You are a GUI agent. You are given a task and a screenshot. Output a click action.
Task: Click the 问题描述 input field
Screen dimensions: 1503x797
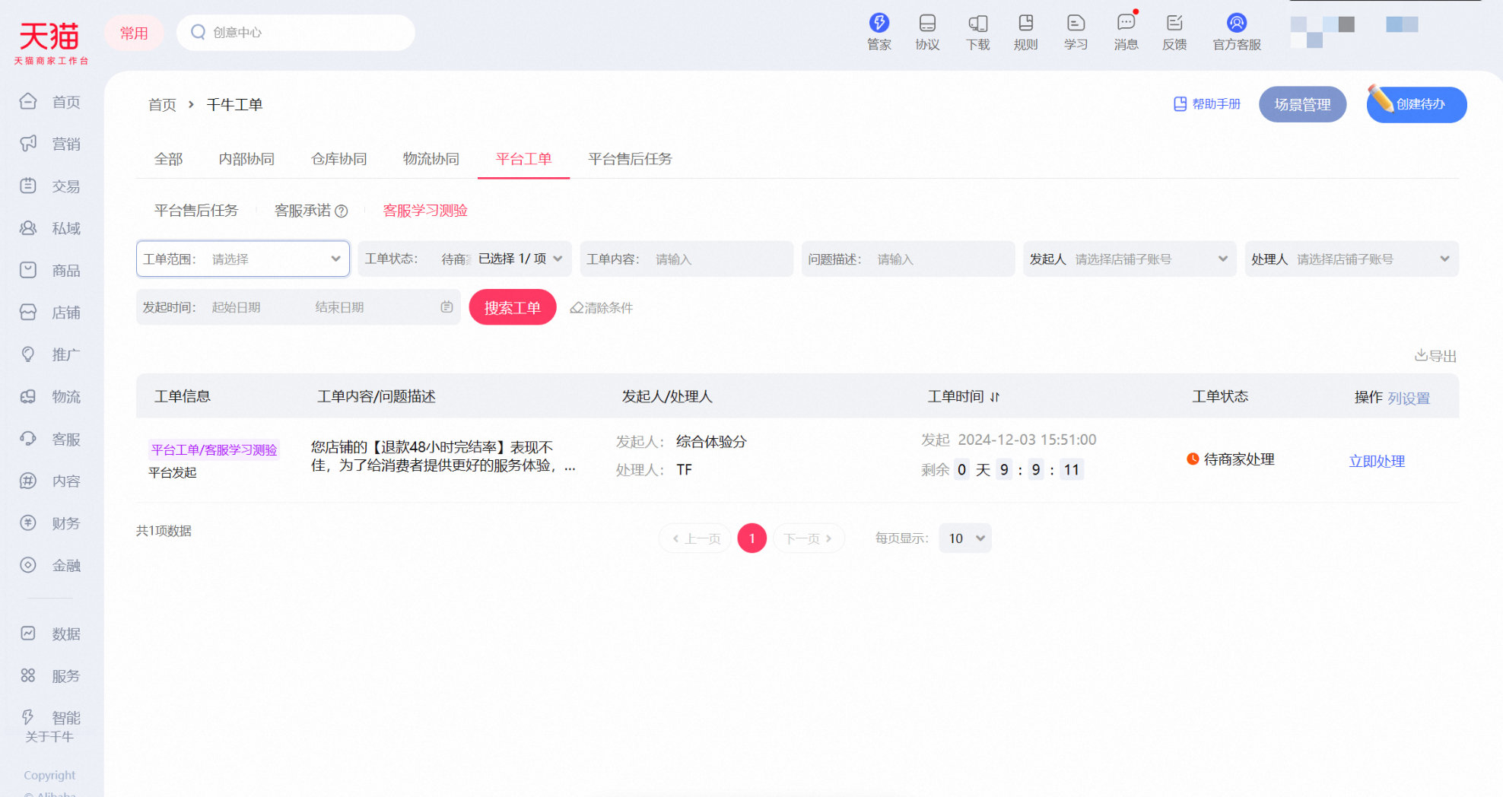pyautogui.click(x=908, y=259)
